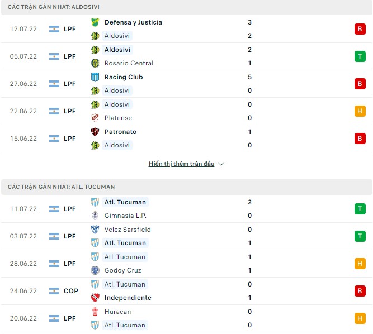Click the Defensa y Justicia team crest
The image size is (373, 334).
tap(95, 22)
